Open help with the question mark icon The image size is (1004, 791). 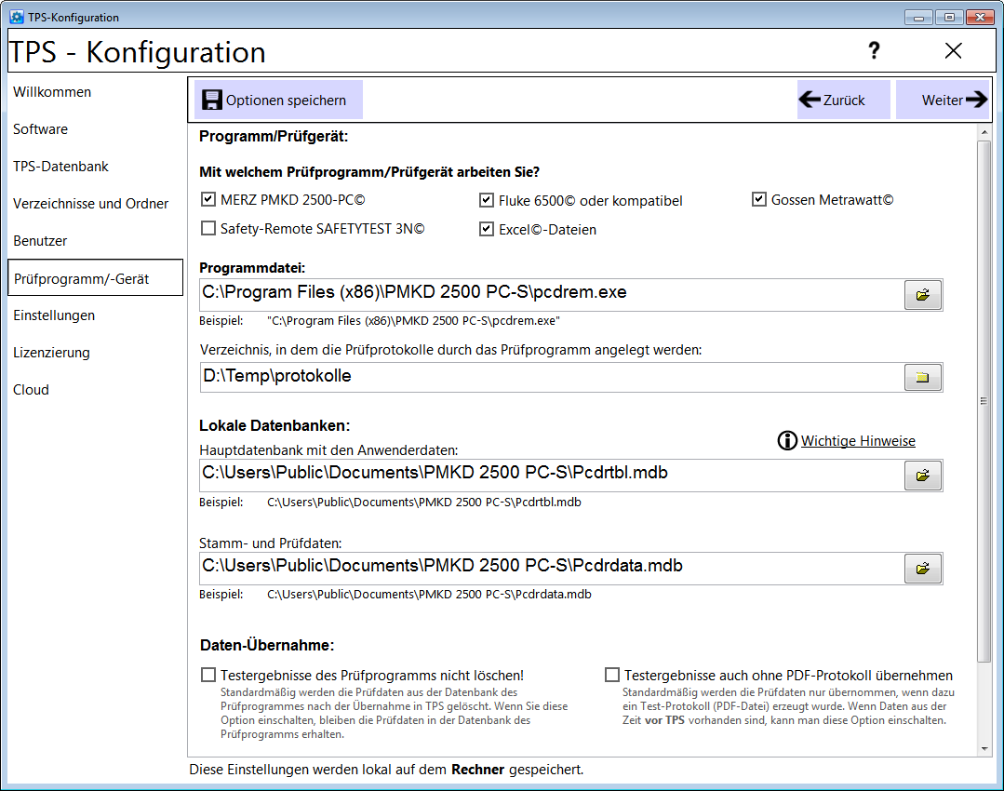tap(874, 50)
